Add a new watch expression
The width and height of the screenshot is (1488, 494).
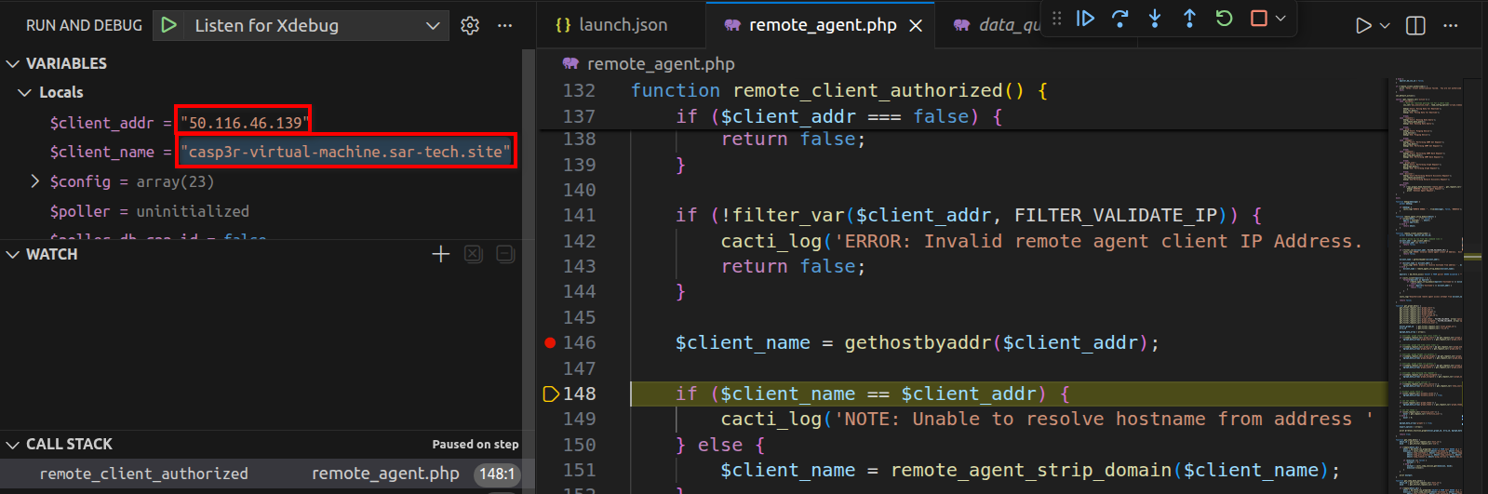tap(441, 254)
